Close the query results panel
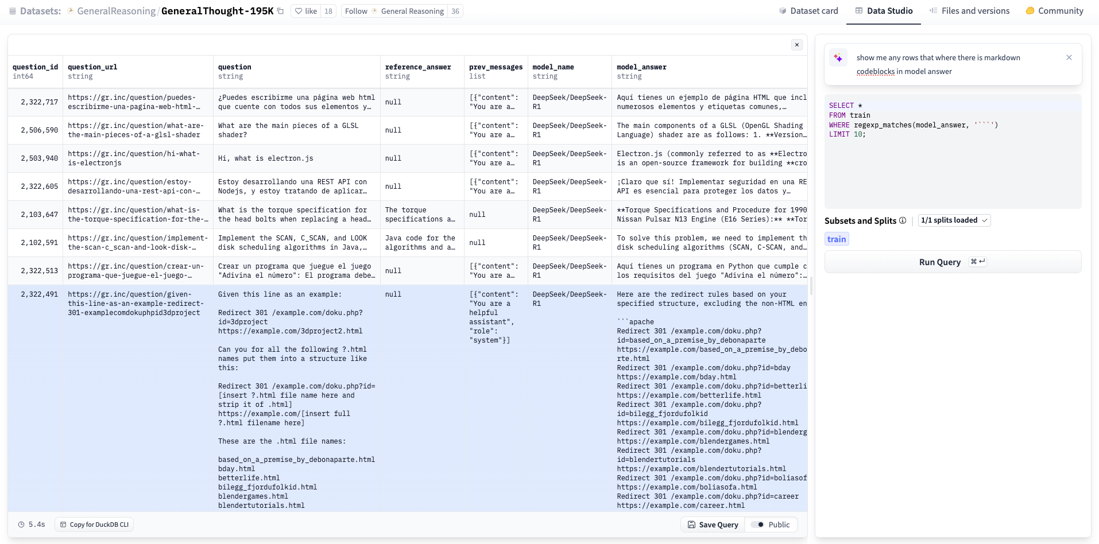1099x544 pixels. tap(796, 45)
